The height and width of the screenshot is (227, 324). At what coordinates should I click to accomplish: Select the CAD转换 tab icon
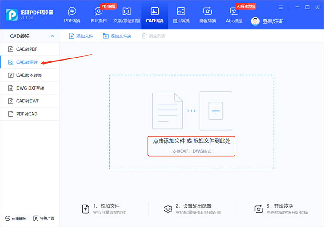pos(155,11)
